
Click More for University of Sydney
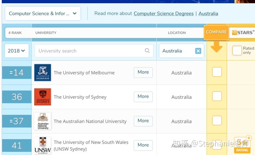pos(143,97)
